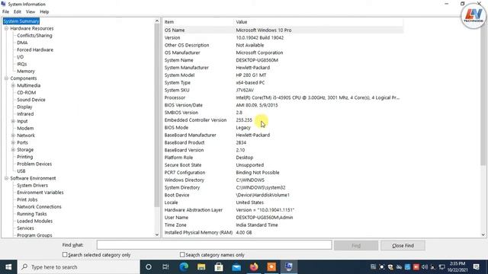Screen dimensions: 488x274
Task: Click the 'Value' column header
Action: [x=319, y=22]
